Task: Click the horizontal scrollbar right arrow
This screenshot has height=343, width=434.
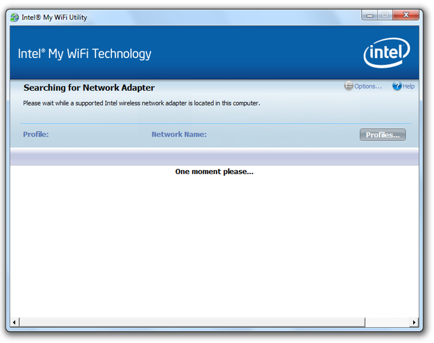Action: [414, 322]
